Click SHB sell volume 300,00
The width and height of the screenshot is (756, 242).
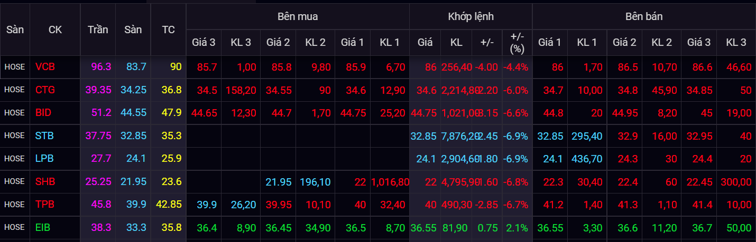point(736,181)
